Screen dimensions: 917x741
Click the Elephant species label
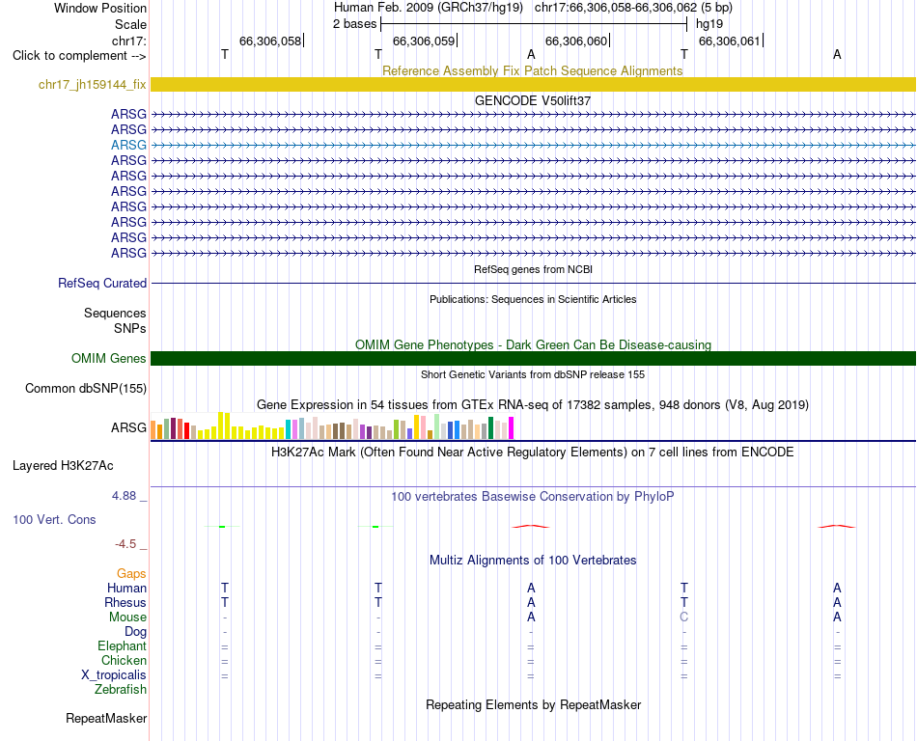point(122,645)
